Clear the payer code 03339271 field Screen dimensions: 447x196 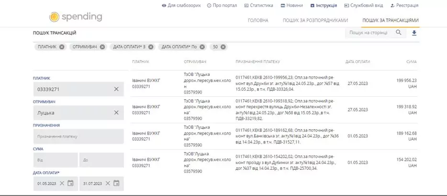pyautogui.click(x=116, y=89)
